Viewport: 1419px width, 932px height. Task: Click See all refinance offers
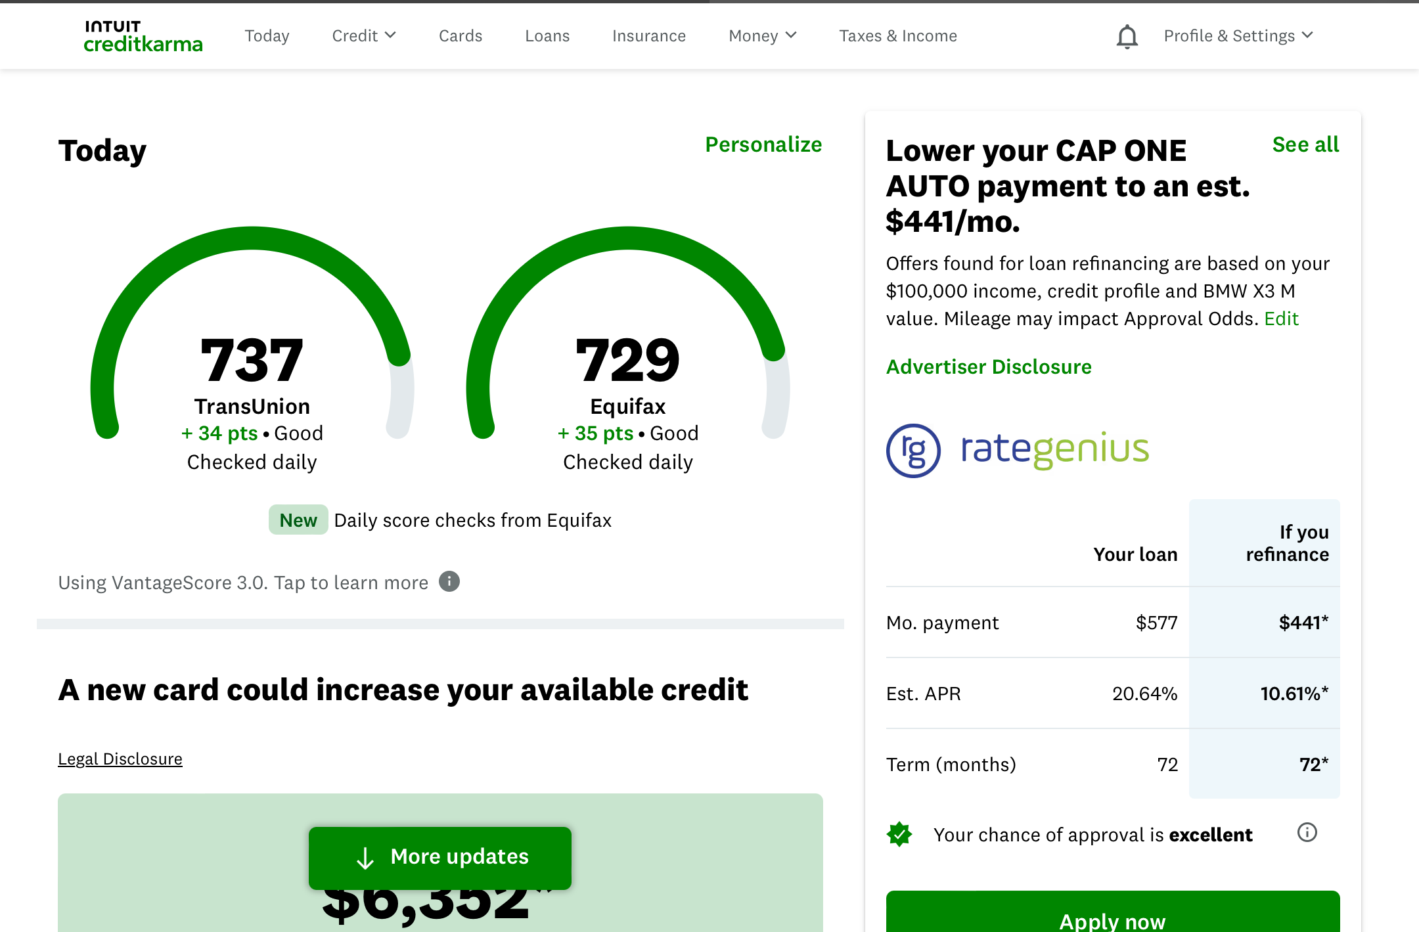tap(1305, 144)
